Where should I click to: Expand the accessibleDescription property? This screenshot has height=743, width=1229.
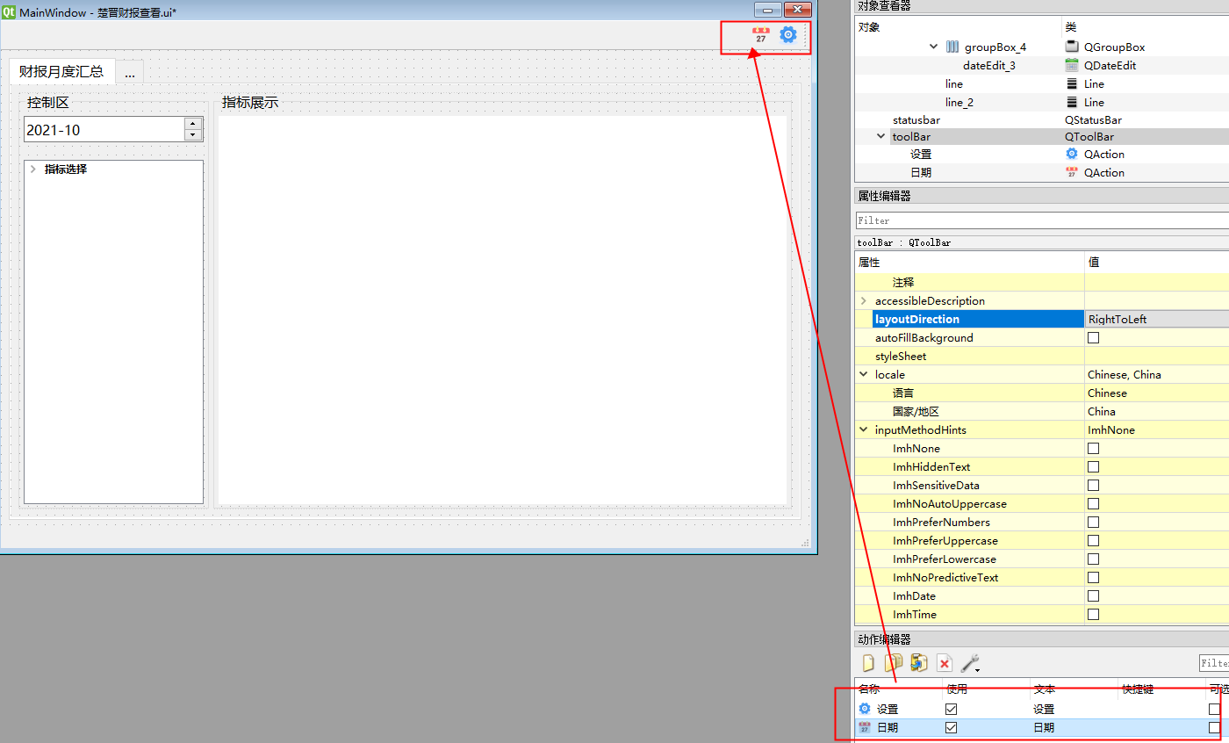tap(864, 300)
